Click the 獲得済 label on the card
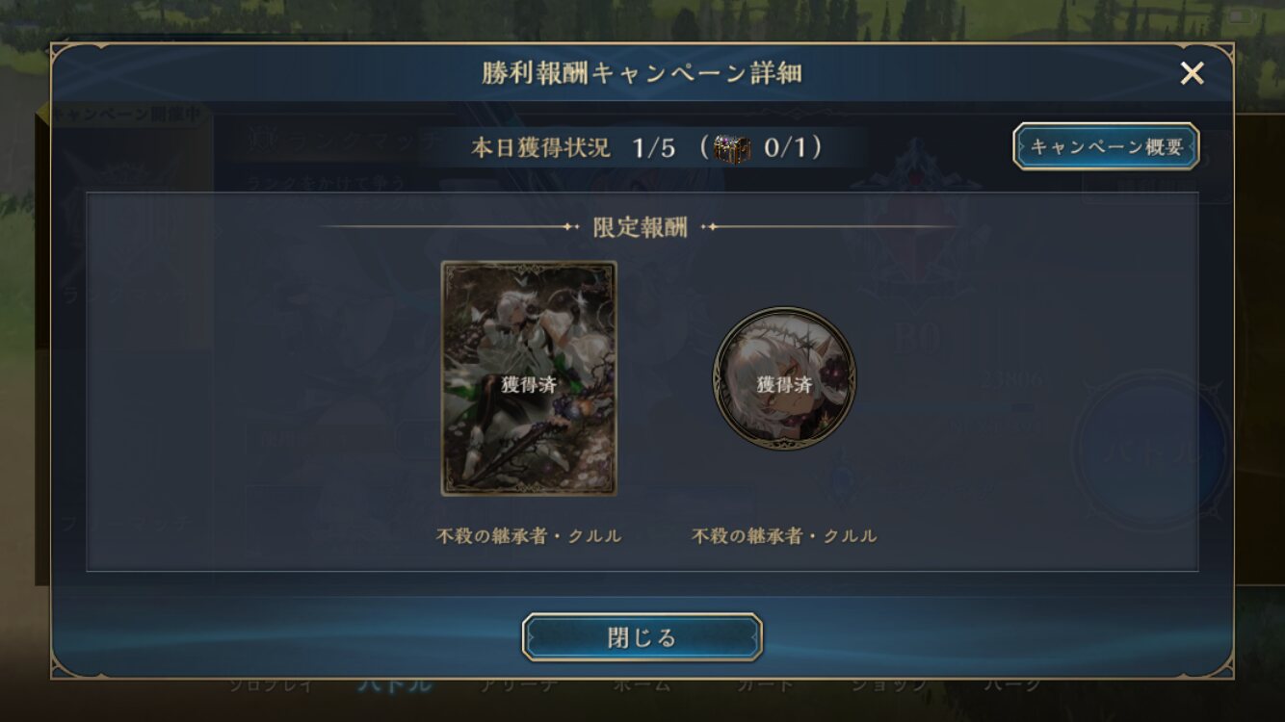The height and width of the screenshot is (722, 1285). [529, 385]
